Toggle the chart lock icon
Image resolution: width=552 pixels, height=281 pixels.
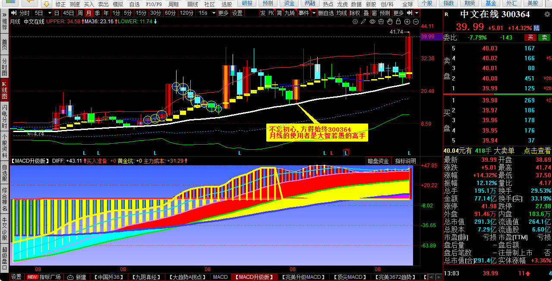398,22
